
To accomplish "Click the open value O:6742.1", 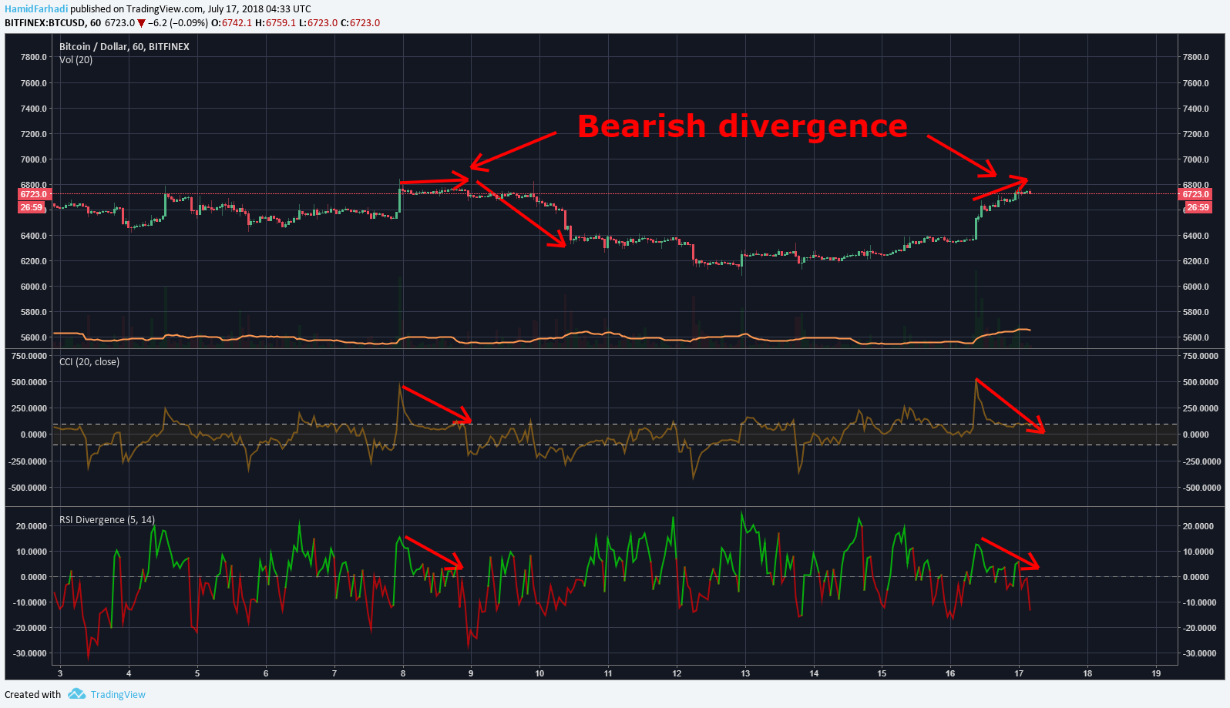I will tap(232, 23).
